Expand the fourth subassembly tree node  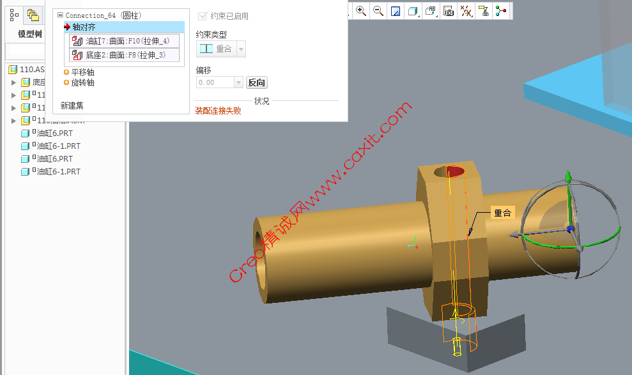pos(13,121)
